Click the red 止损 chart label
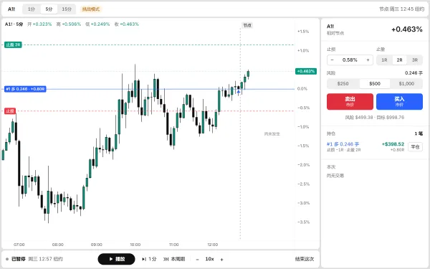Screen dimensions: 430x269 (x=10, y=111)
